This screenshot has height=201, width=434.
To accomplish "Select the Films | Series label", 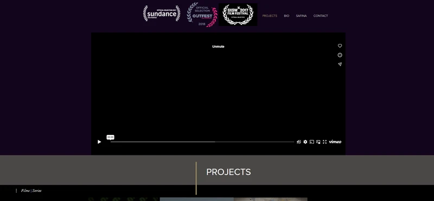I will point(31,191).
